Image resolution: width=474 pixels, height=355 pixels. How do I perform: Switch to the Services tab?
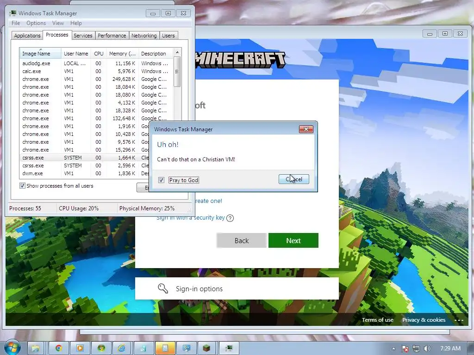(x=83, y=36)
